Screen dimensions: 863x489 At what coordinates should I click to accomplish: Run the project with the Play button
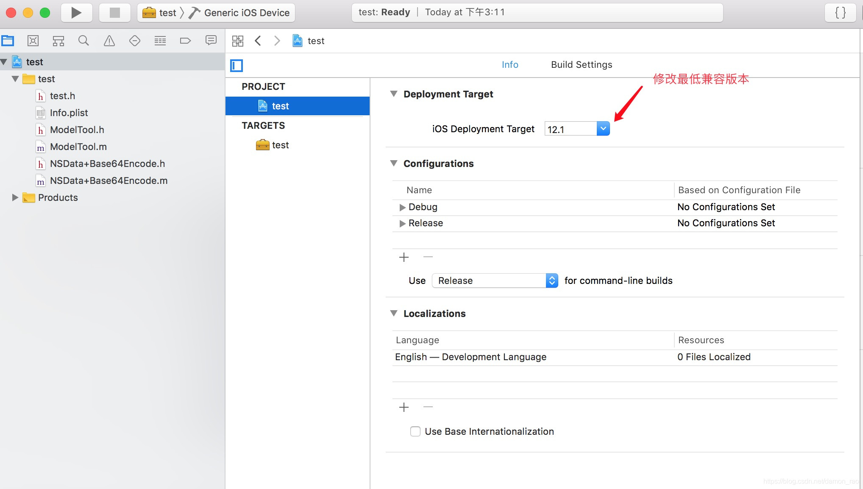coord(76,13)
